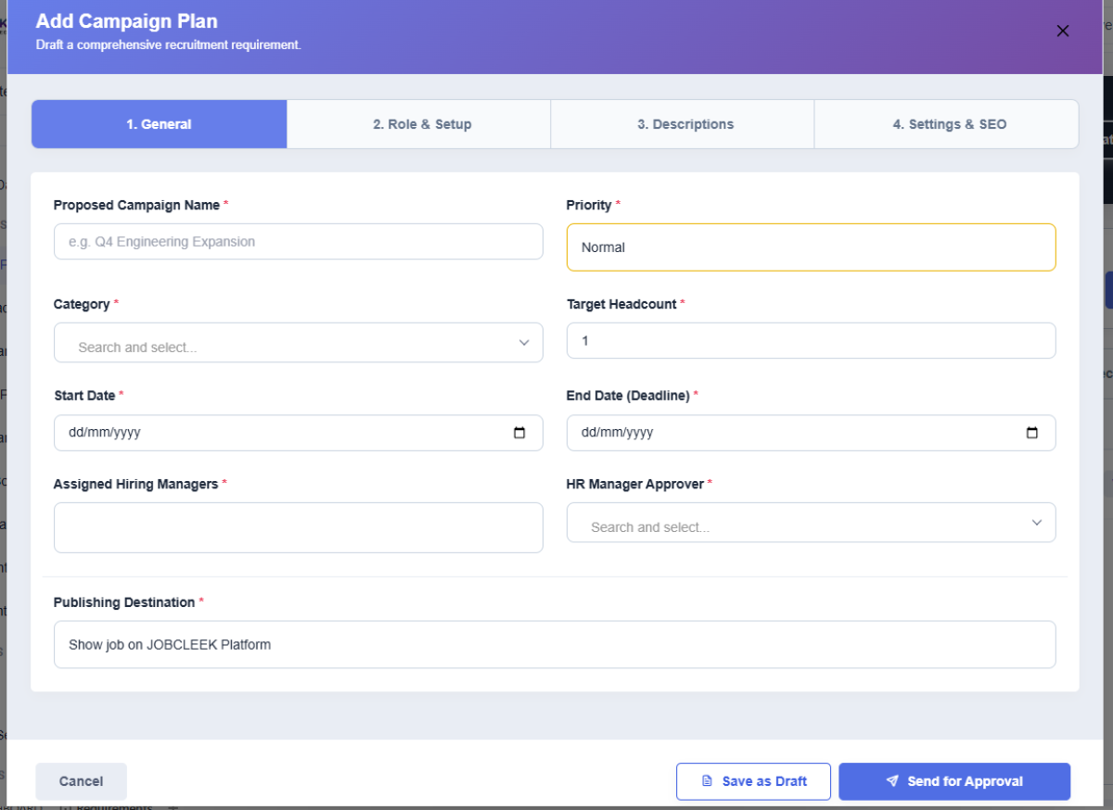Click the Publishing Destination label

[x=124, y=602]
